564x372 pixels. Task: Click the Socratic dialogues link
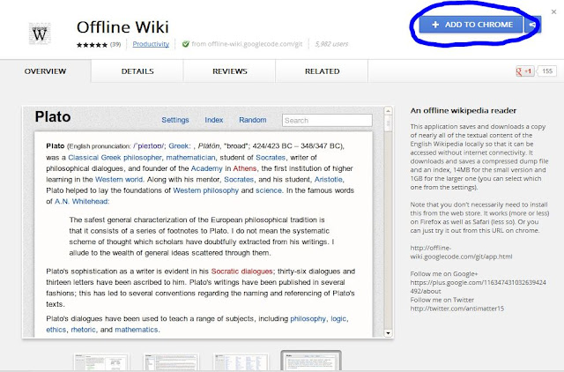[242, 272]
